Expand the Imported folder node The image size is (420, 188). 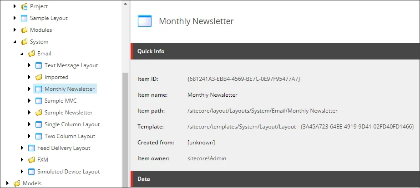click(30, 77)
